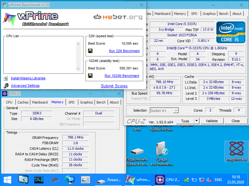Click the taskbar clock showing 10:18
This screenshot has height=186, width=249.
236,180
